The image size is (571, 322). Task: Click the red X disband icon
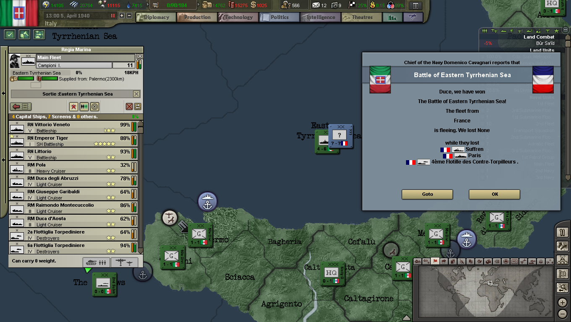(129, 106)
